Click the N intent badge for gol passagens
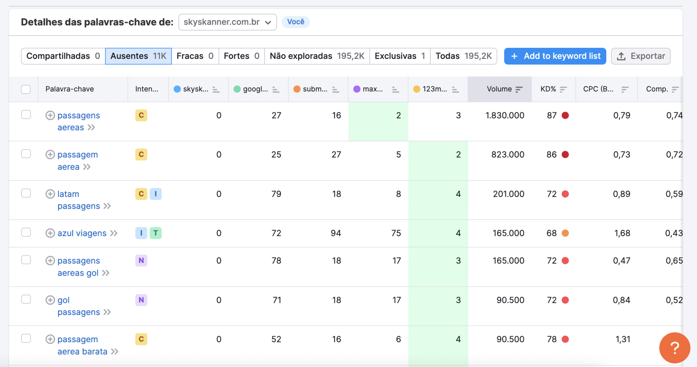Viewport: 697px width, 367px height. [141, 300]
